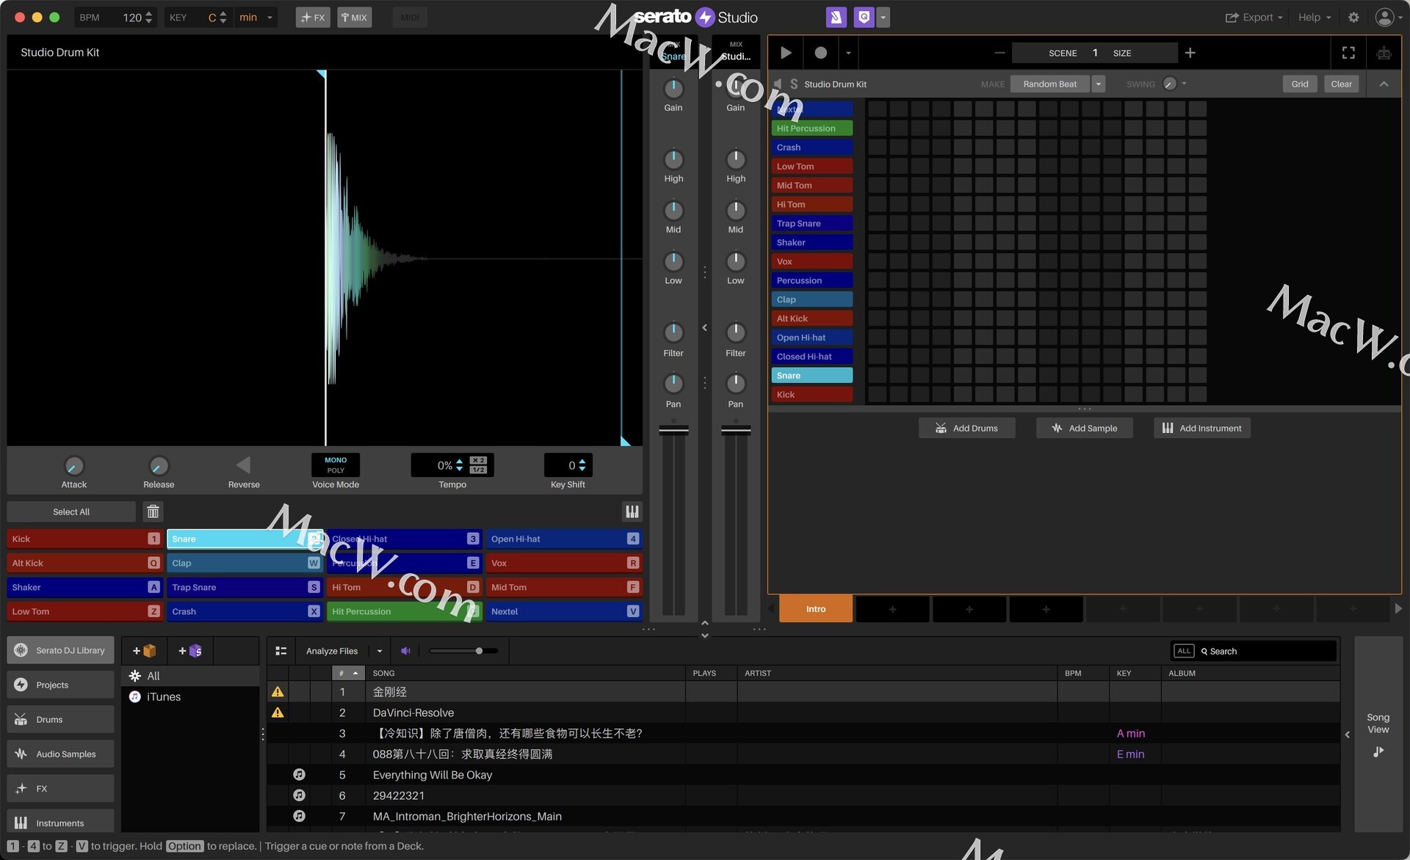Screen dimensions: 1410x860
Task: Click the tempo 1/2 button
Action: tap(478, 470)
